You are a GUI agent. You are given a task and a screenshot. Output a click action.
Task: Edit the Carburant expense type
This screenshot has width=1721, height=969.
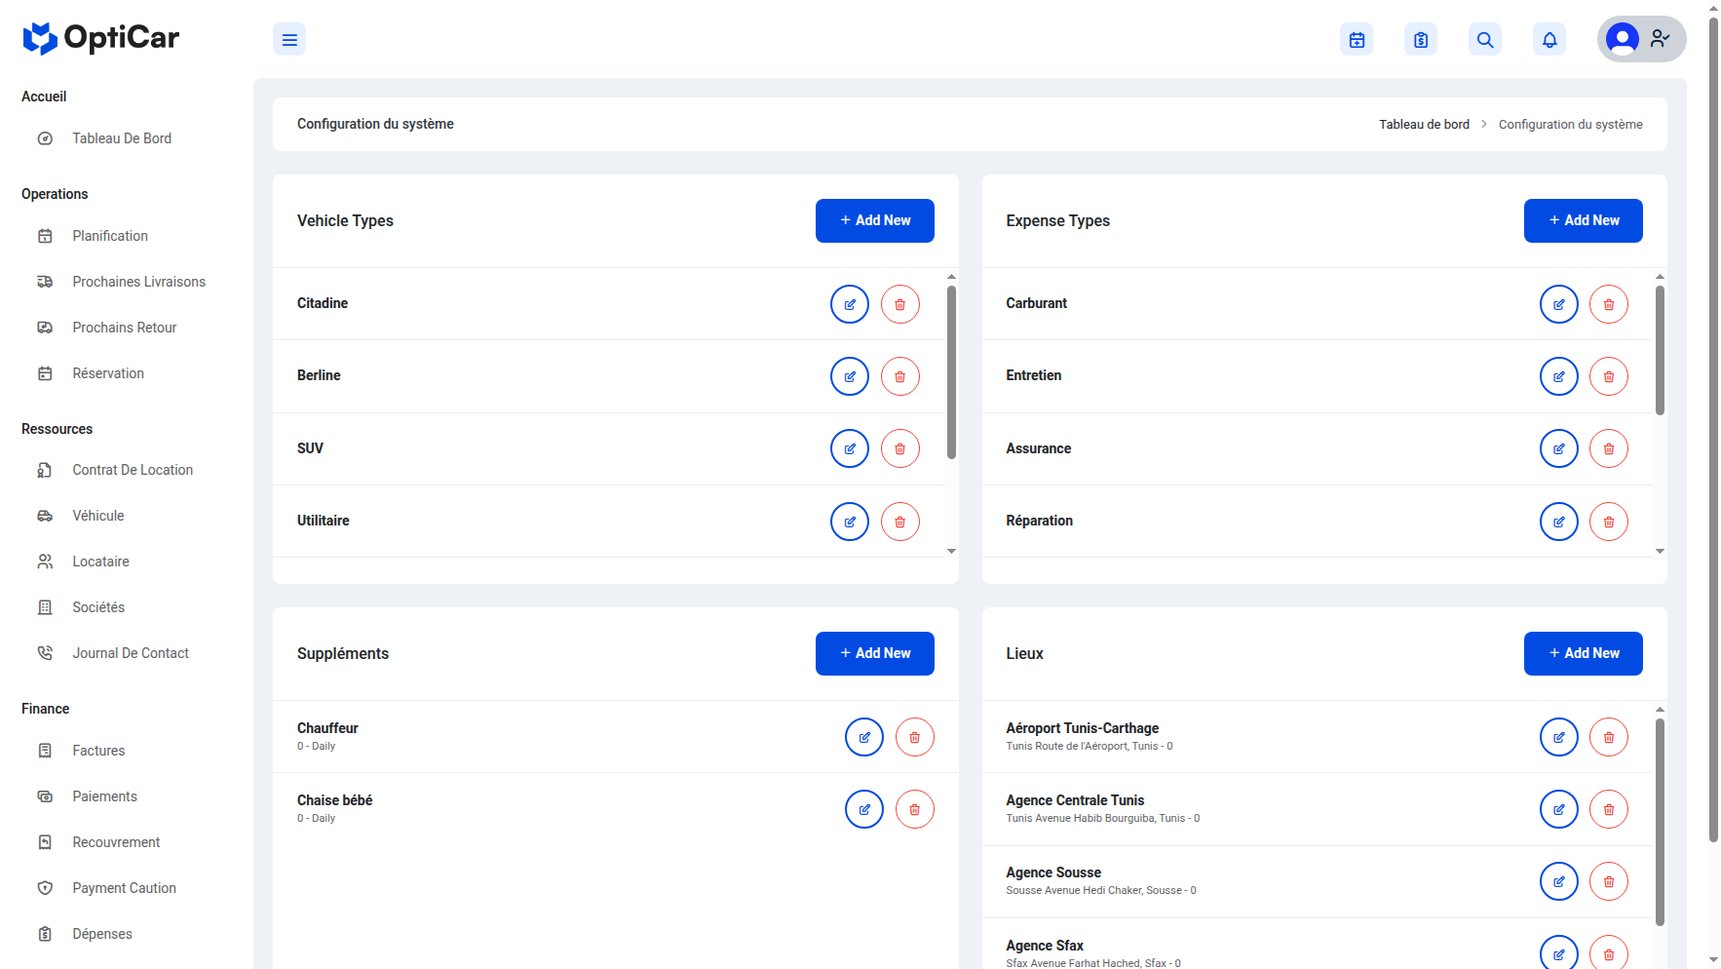(x=1559, y=304)
